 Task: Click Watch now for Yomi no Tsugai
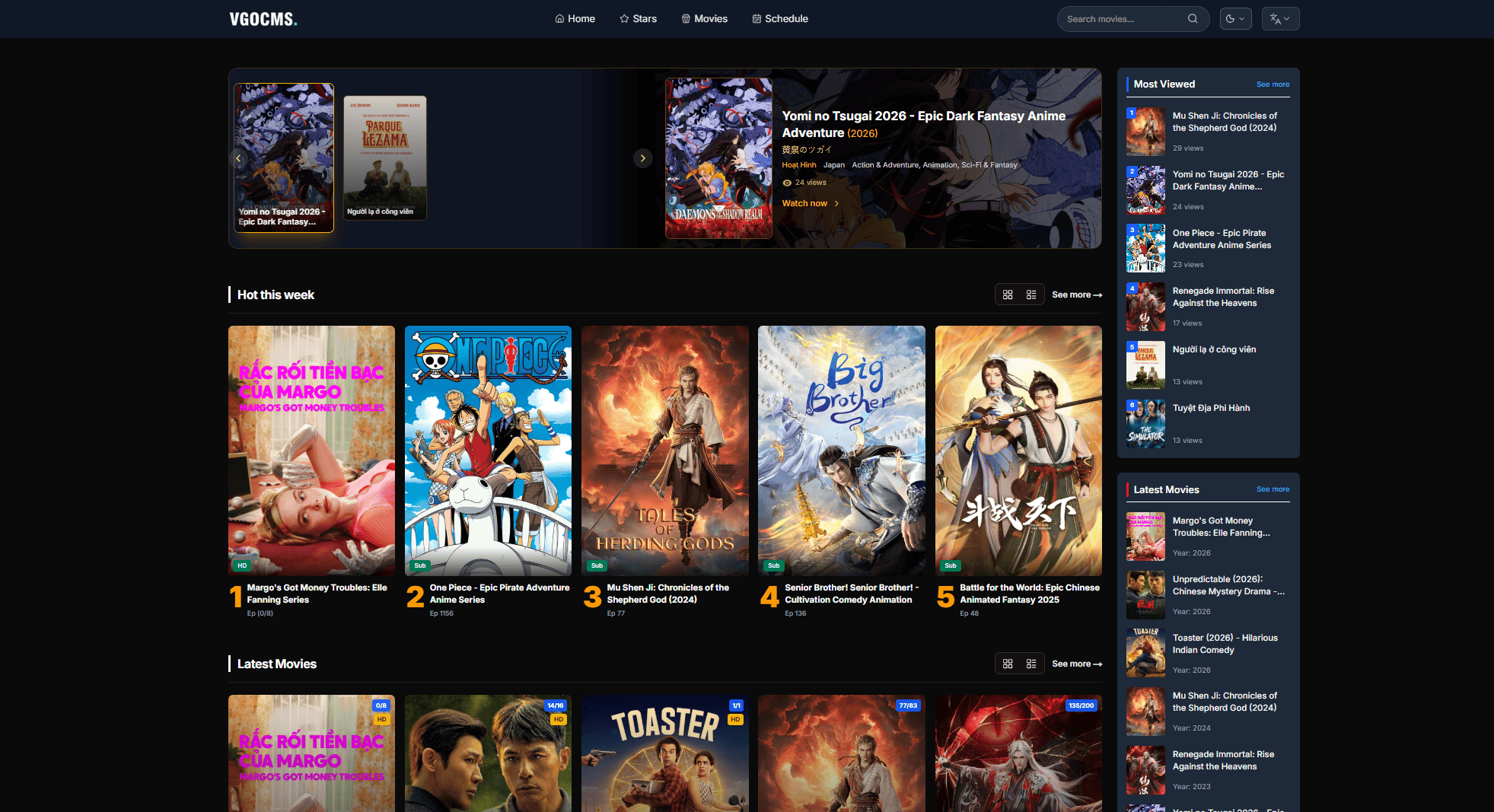tap(811, 203)
